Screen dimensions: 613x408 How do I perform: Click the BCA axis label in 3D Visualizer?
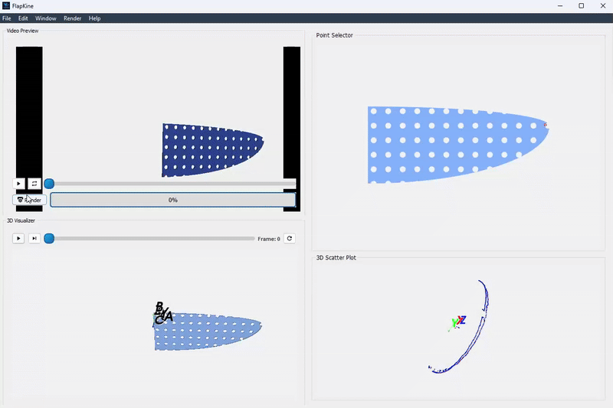click(x=162, y=313)
